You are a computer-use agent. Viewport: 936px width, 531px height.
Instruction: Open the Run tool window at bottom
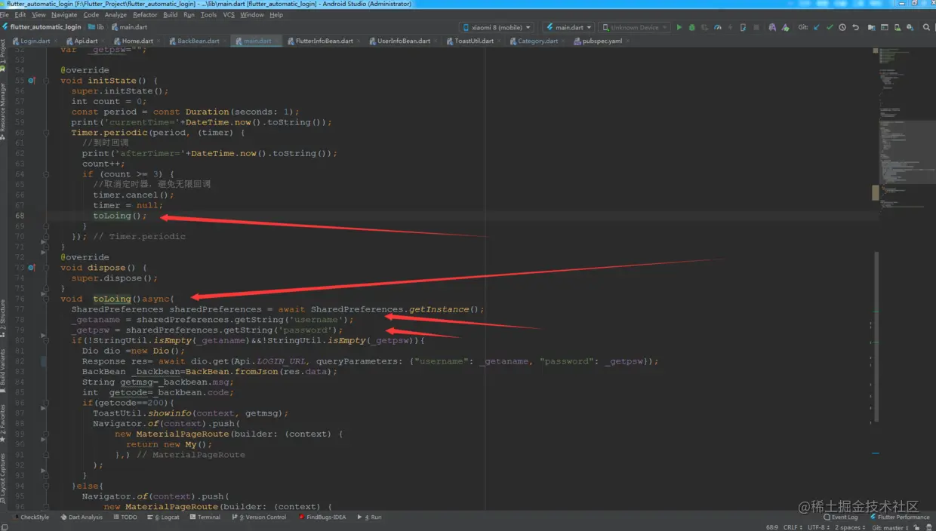[x=370, y=517]
